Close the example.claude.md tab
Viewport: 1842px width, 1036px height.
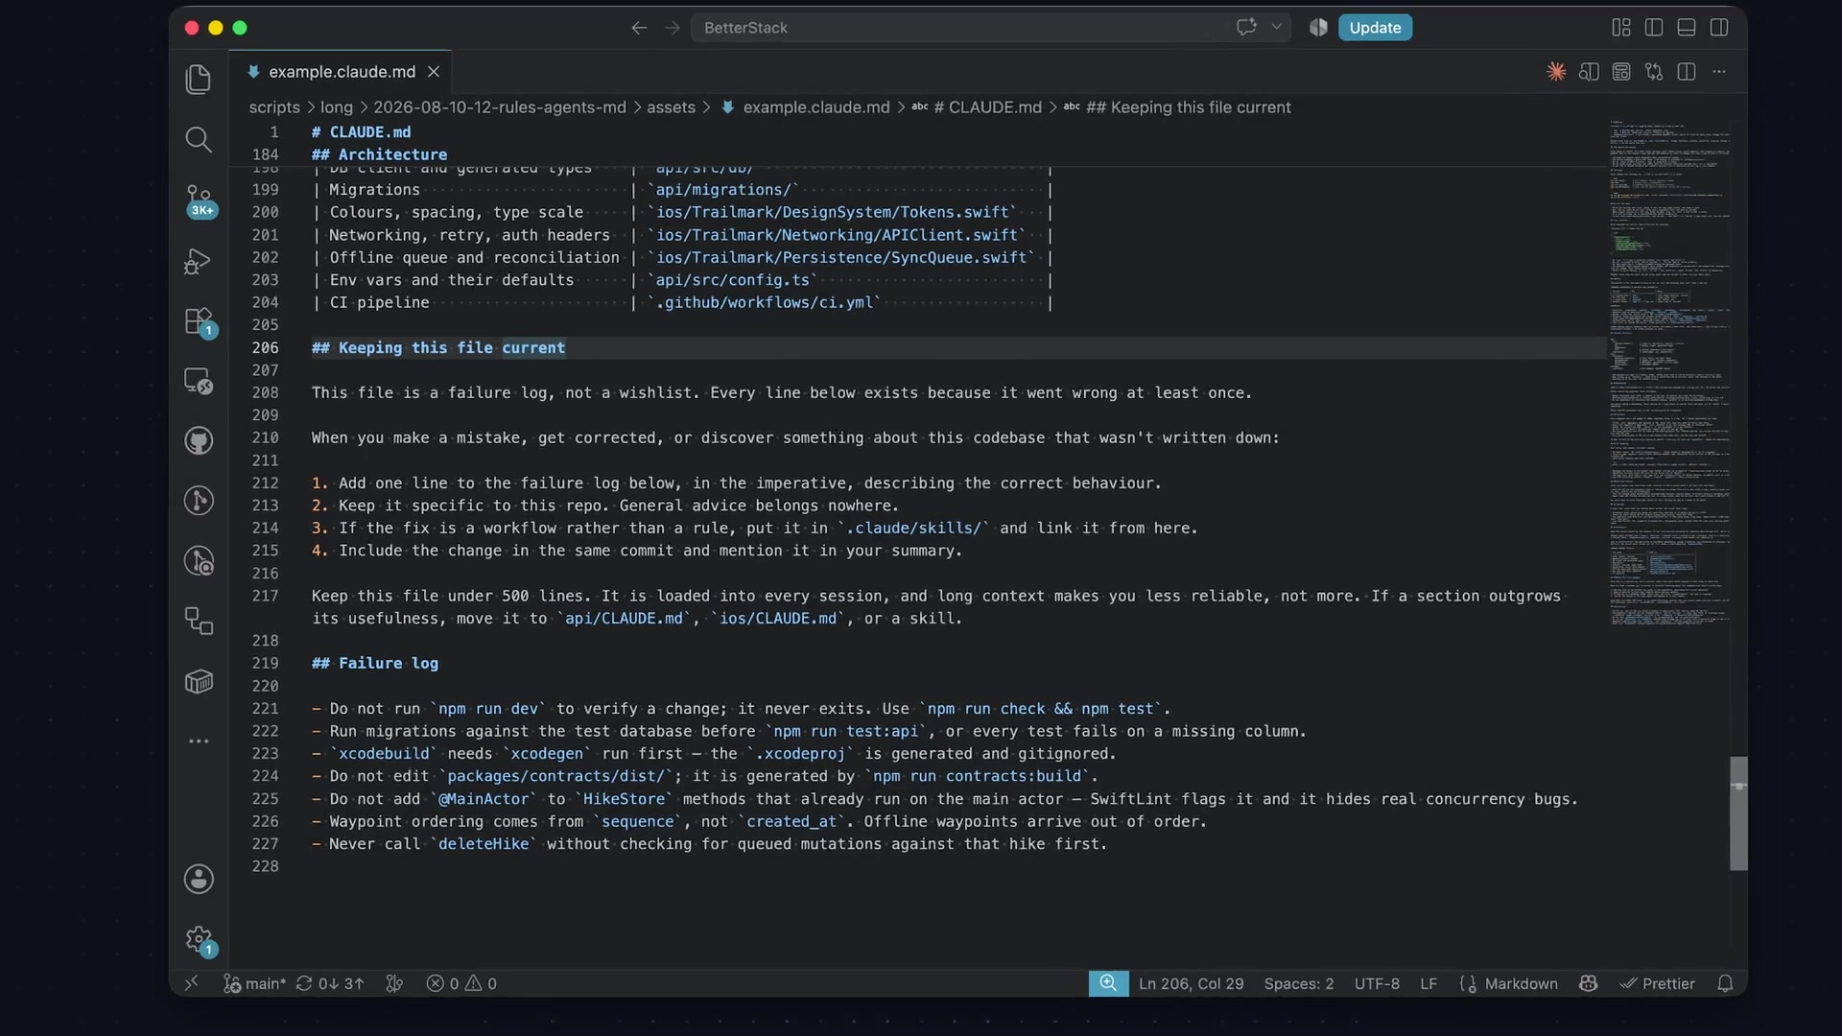(434, 72)
